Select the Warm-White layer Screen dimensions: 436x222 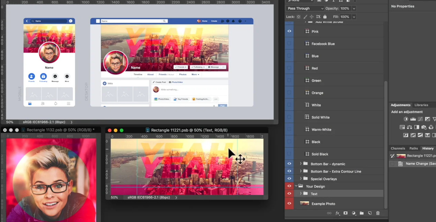coord(339,129)
